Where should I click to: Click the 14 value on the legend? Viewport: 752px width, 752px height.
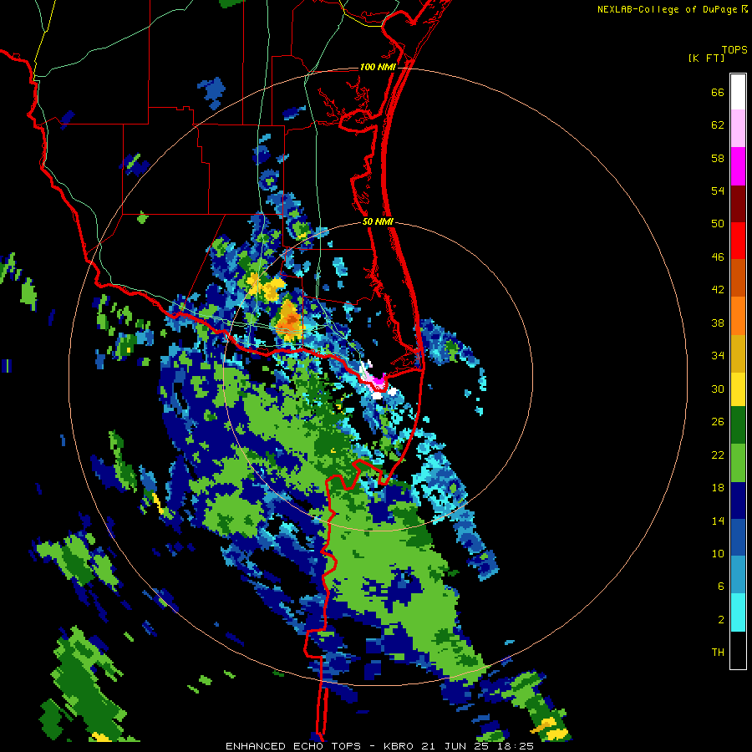718,521
